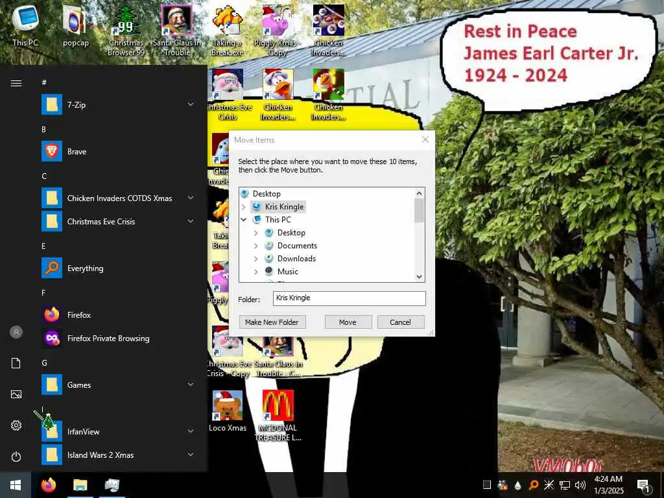Screen dimensions: 664x498
Task: Expand the IrfanView folder in Start
Action: 191,431
